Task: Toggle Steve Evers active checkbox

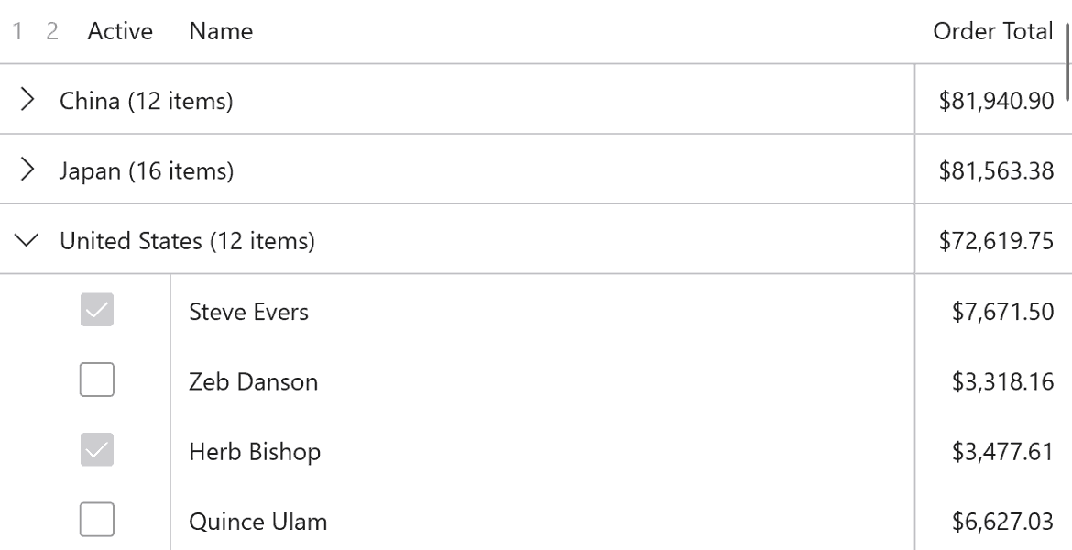Action: click(97, 312)
